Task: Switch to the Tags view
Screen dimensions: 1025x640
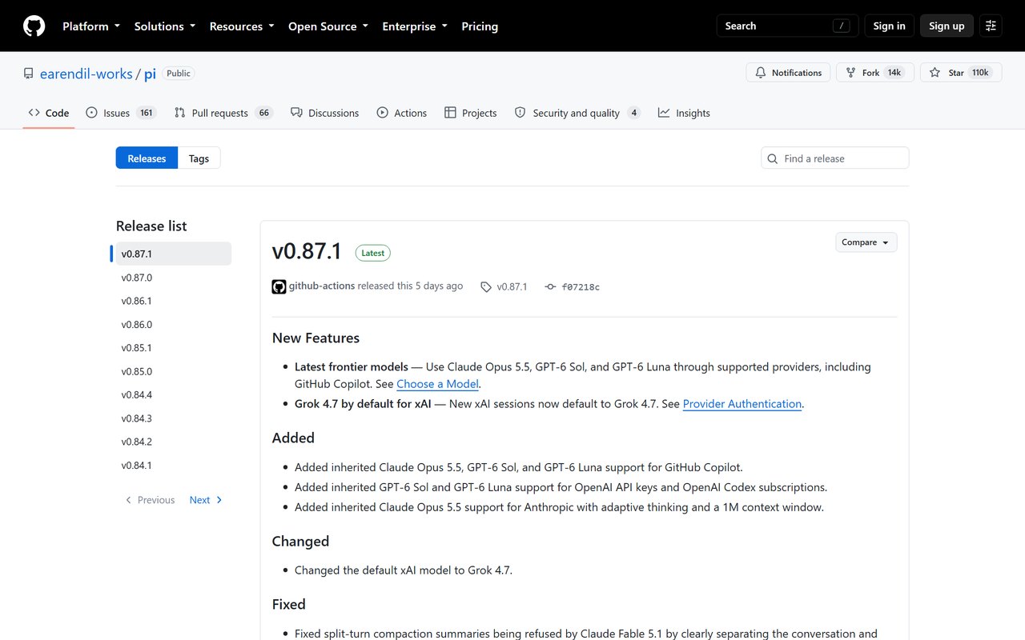Action: [199, 158]
